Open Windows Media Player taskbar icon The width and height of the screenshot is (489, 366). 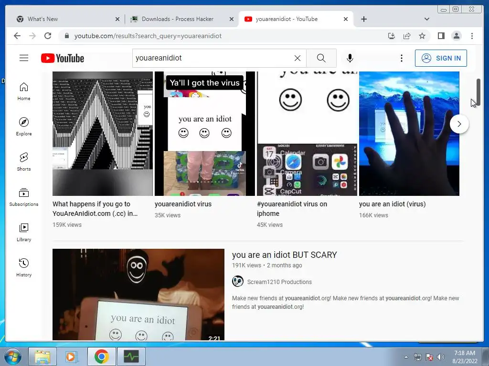[x=71, y=356]
